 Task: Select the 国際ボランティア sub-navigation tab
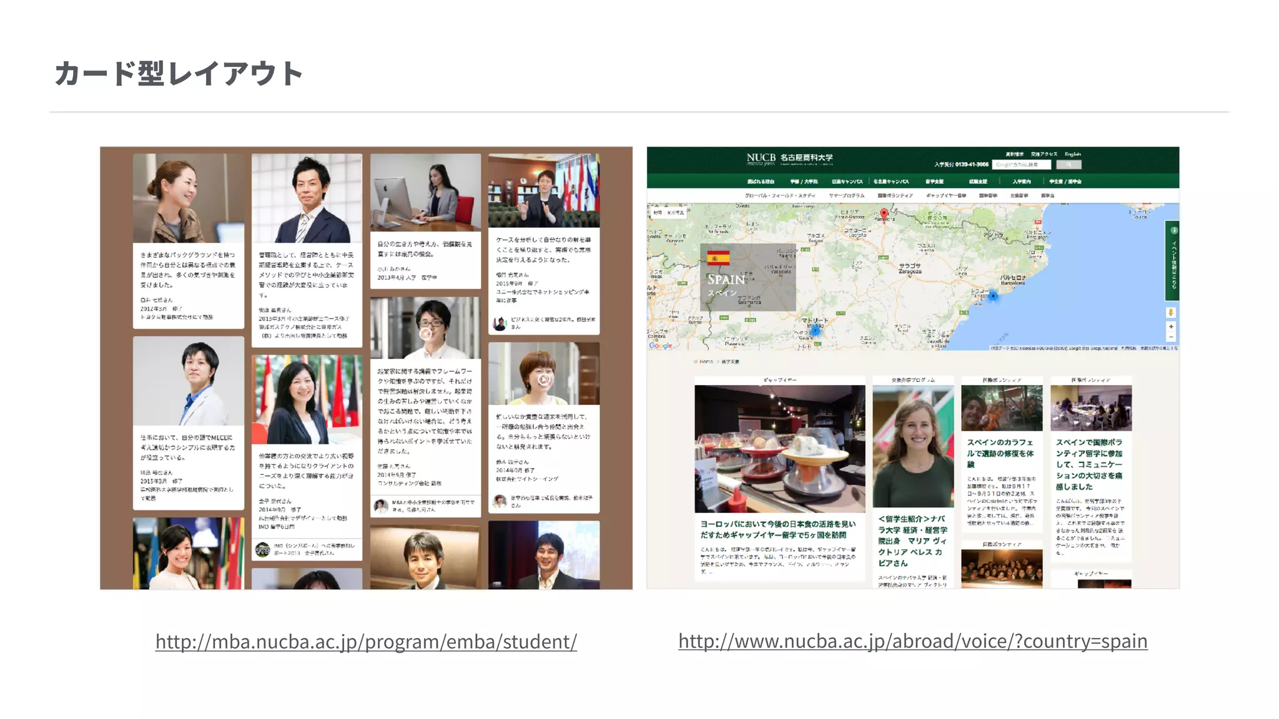(895, 195)
